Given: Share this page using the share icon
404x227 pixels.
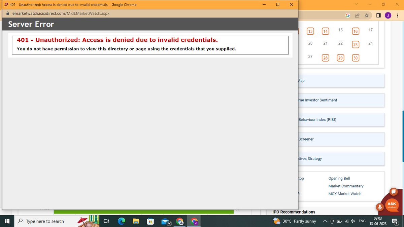Looking at the screenshot, I should (x=357, y=15).
